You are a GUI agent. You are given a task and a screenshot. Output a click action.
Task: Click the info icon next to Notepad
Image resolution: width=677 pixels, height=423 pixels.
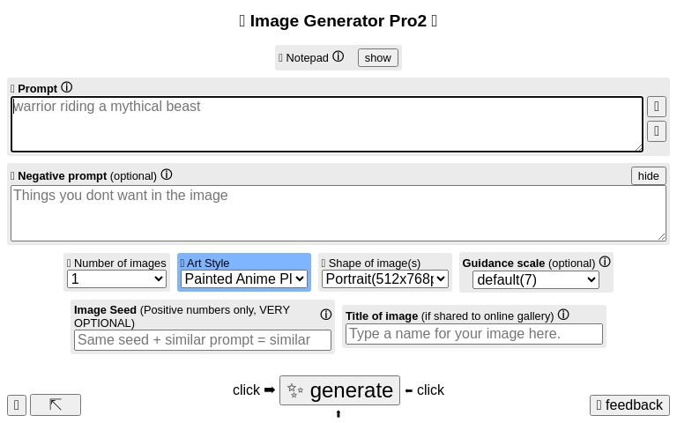[x=338, y=56]
